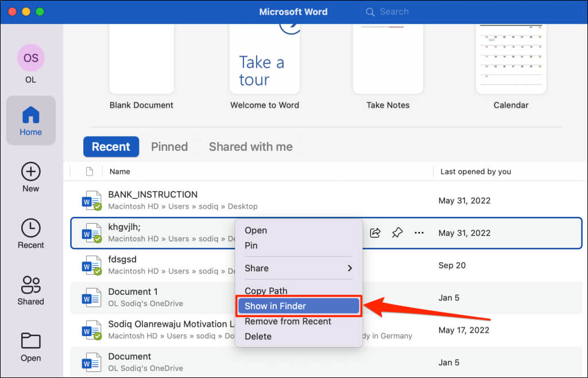The height and width of the screenshot is (378, 588).
Task: Sort by Last opened by you header
Action: (475, 172)
